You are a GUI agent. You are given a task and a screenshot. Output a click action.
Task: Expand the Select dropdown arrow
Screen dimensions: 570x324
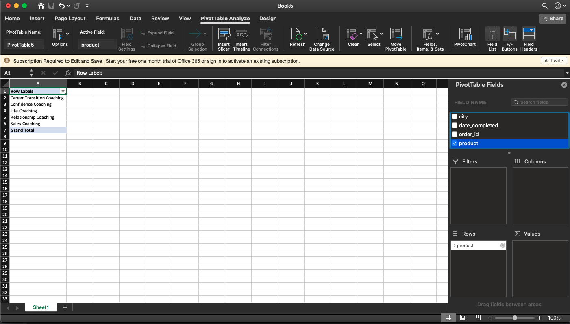pyautogui.click(x=381, y=34)
